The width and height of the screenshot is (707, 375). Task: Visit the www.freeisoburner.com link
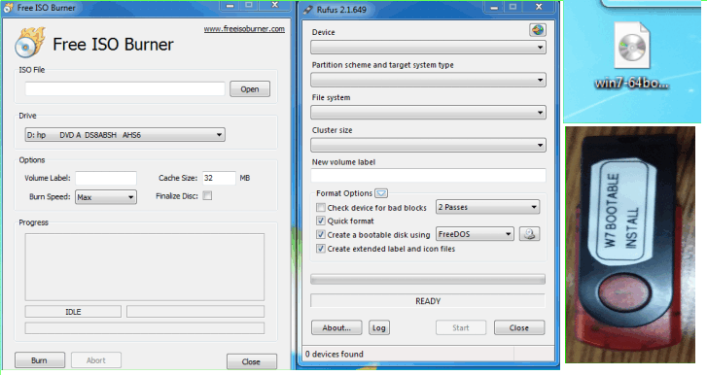click(x=244, y=29)
